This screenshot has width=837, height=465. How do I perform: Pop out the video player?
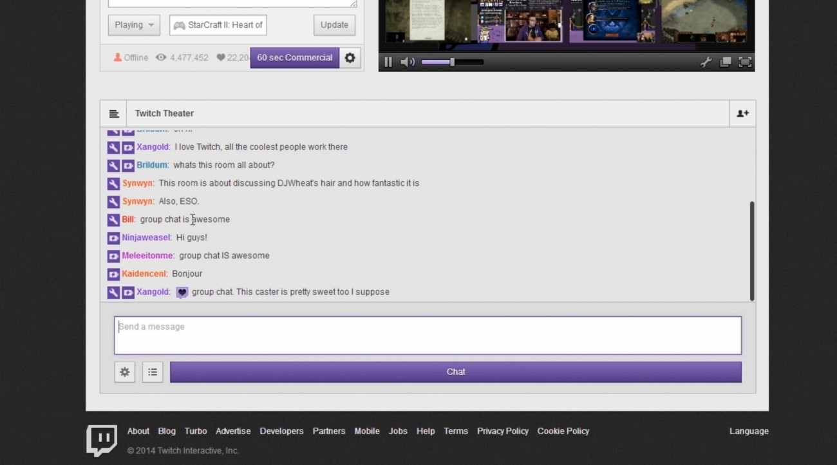726,62
